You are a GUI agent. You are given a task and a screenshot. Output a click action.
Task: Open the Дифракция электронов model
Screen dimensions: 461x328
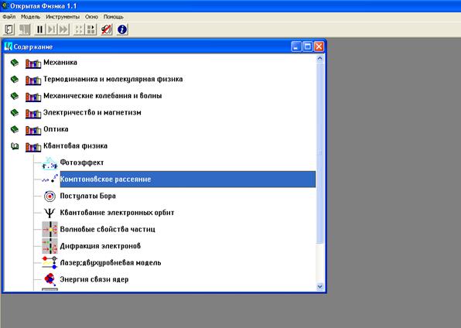pyautogui.click(x=101, y=246)
